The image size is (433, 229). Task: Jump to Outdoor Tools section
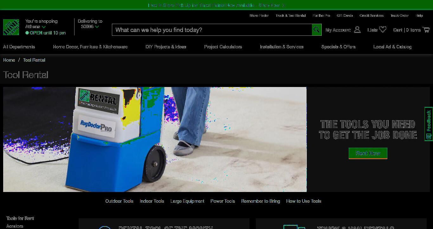(x=119, y=201)
